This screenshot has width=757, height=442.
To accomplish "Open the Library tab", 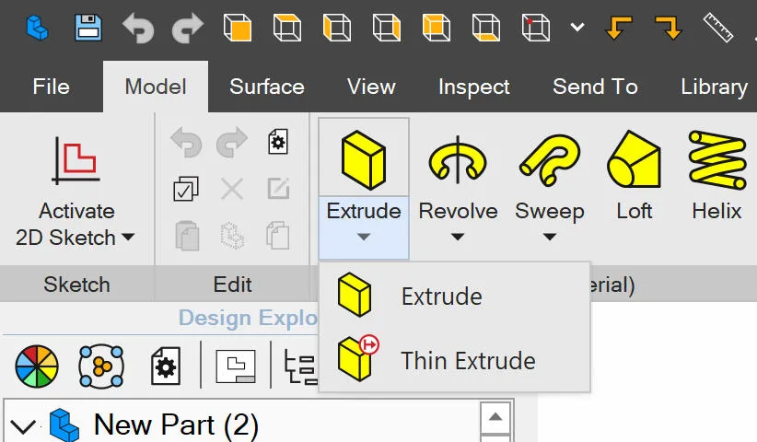I will click(715, 87).
